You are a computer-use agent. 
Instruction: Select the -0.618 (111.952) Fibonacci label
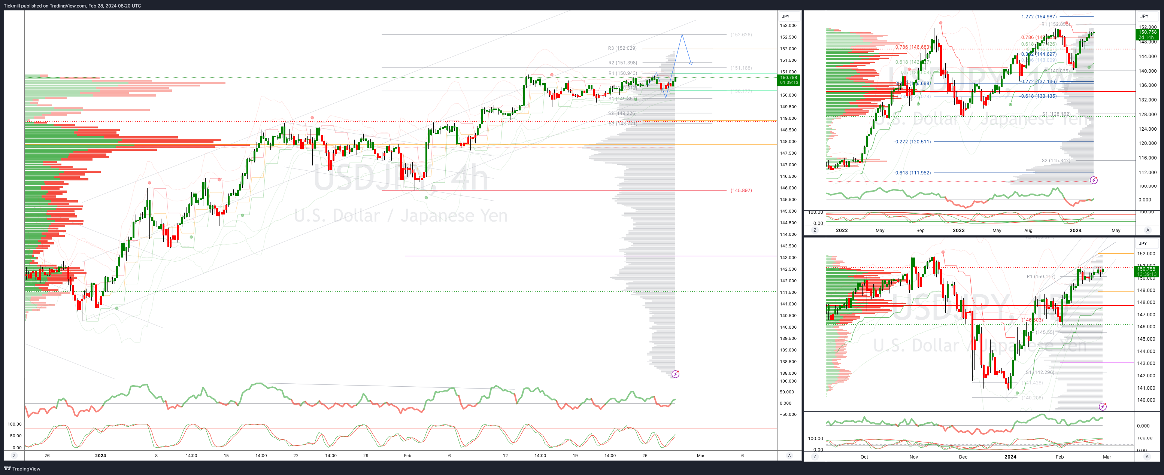tap(912, 173)
